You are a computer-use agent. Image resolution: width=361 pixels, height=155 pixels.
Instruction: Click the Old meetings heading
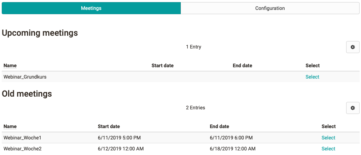tap(27, 94)
